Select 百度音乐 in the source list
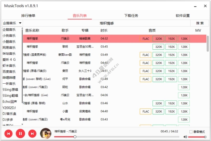Image resolution: width=211 pixels, height=141 pixels. click(9, 71)
